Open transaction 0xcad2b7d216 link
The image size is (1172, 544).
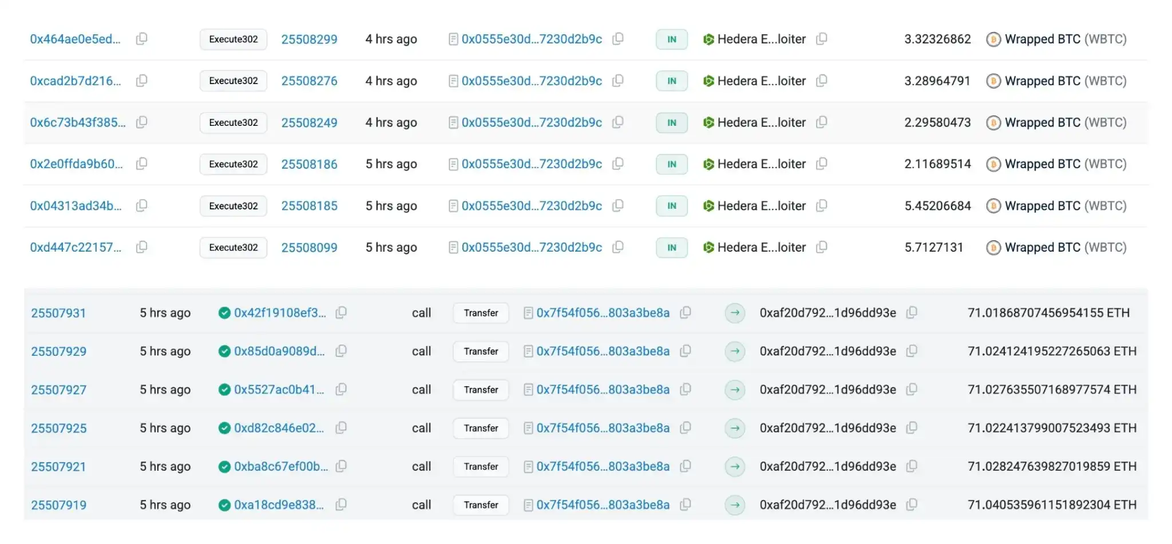click(x=75, y=81)
